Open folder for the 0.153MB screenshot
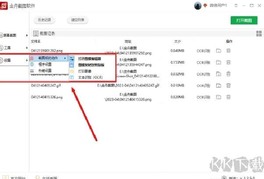Screen dimensions: 264x179 218,62
